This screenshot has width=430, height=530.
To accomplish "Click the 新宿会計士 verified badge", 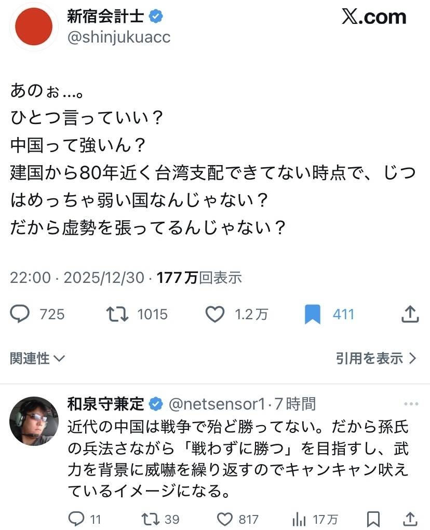I will 156,17.
